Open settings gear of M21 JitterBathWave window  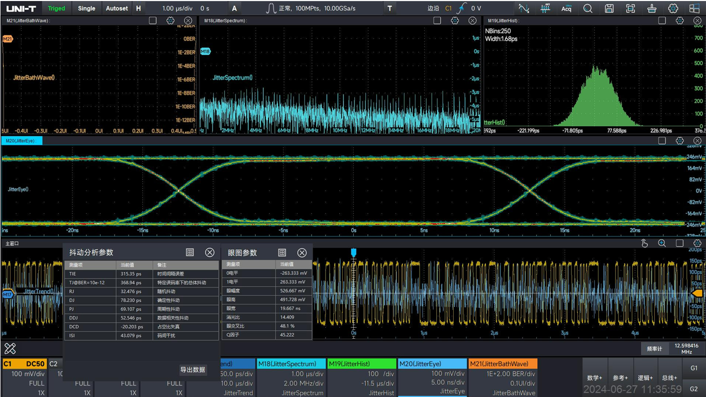pyautogui.click(x=170, y=21)
